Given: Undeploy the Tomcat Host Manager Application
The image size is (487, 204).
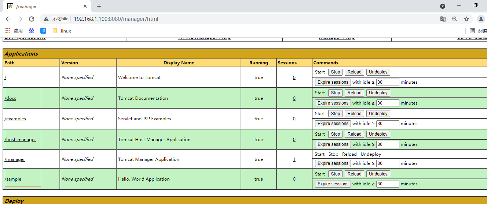Looking at the screenshot, I should click(378, 134).
